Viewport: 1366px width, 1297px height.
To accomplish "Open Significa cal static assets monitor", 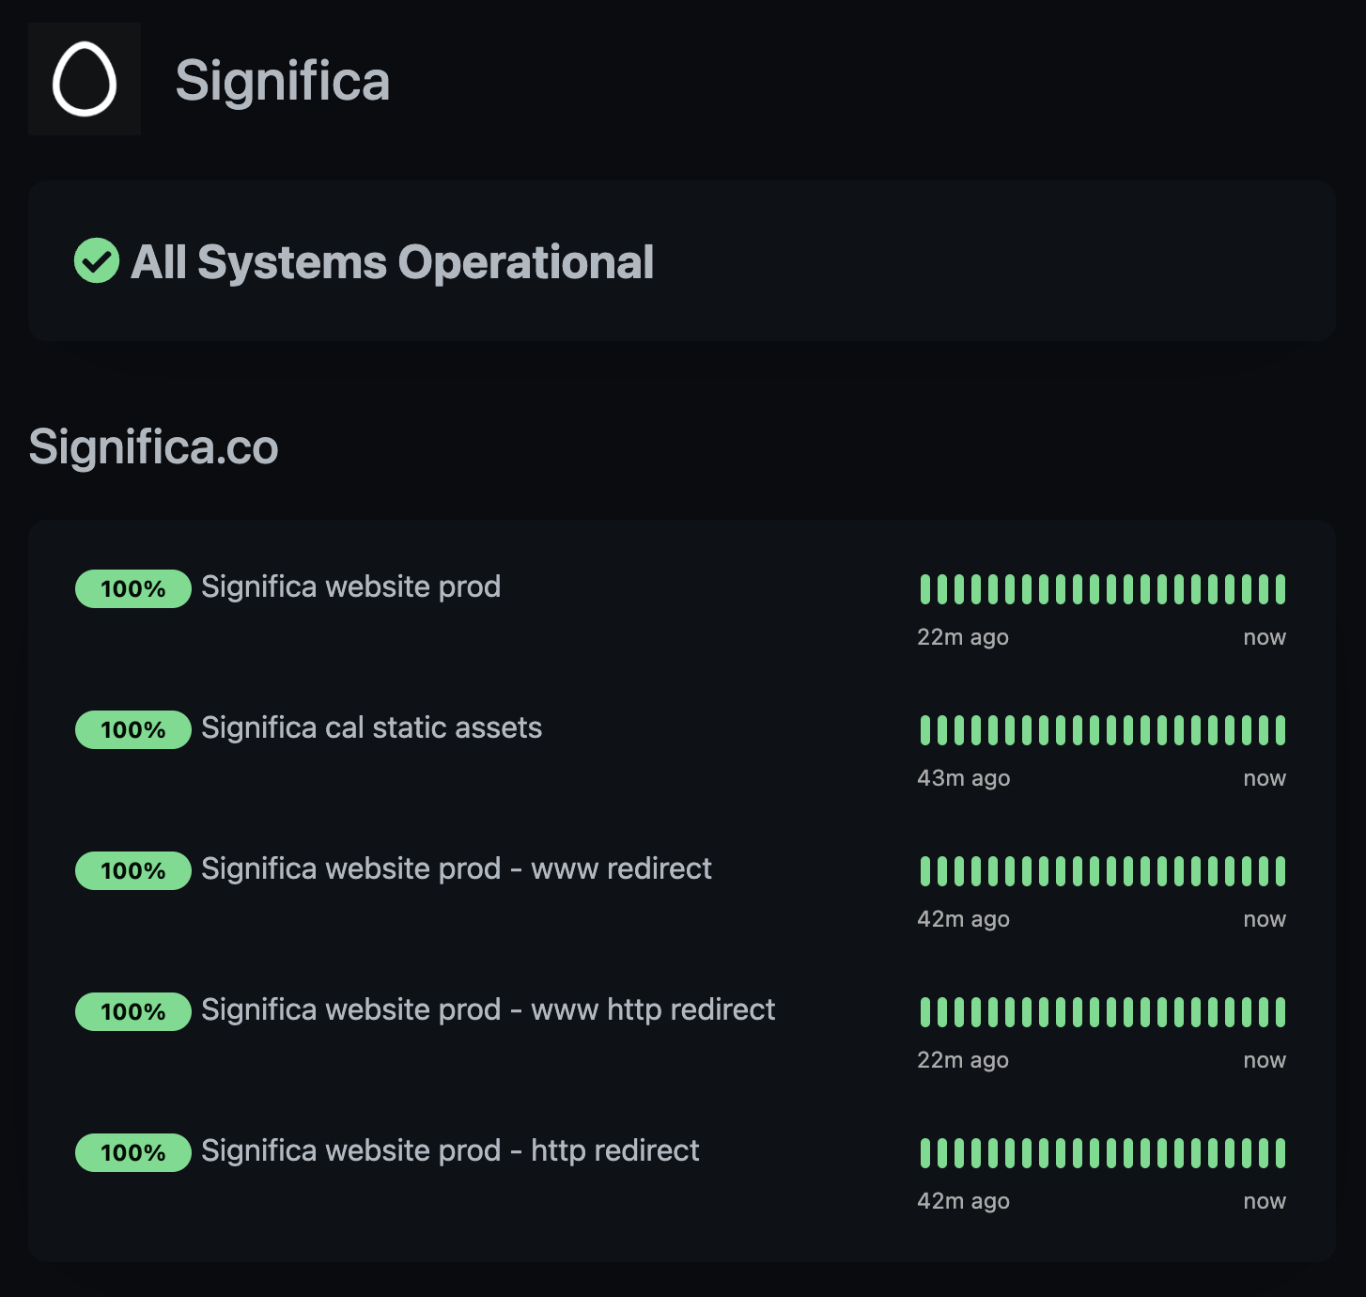I will pos(371,727).
